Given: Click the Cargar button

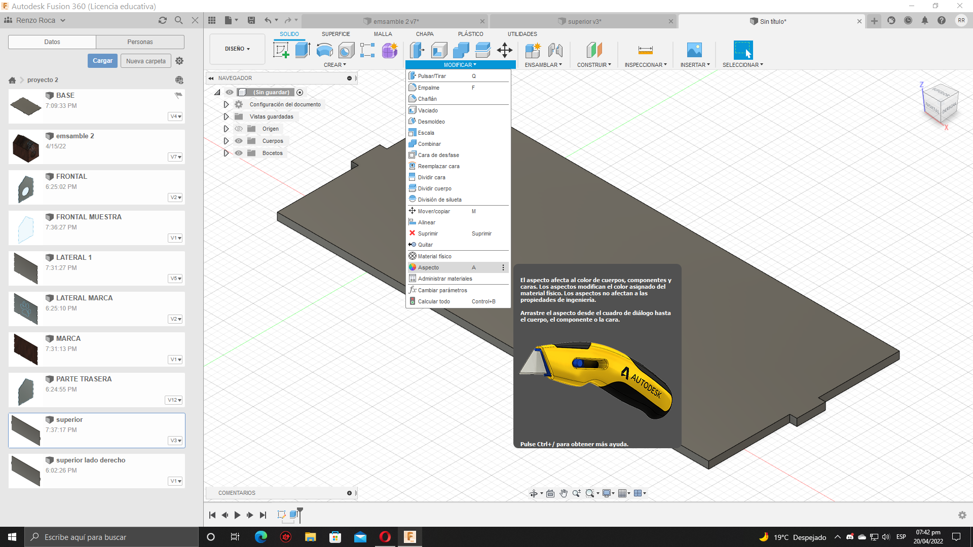Looking at the screenshot, I should click(x=102, y=61).
